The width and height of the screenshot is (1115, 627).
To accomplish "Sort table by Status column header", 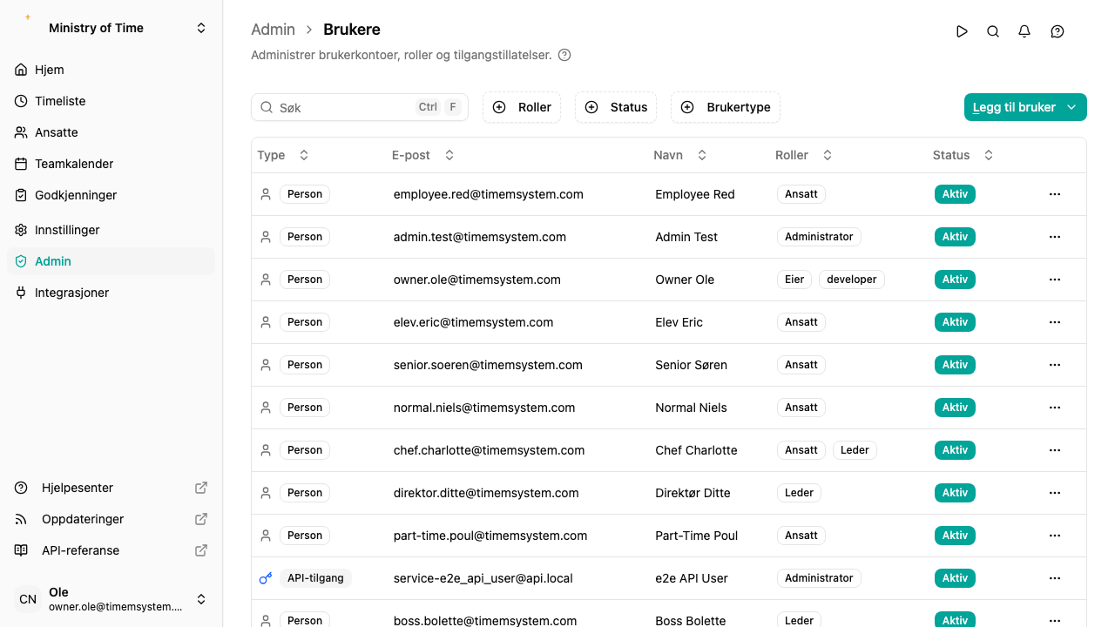I will coord(963,155).
